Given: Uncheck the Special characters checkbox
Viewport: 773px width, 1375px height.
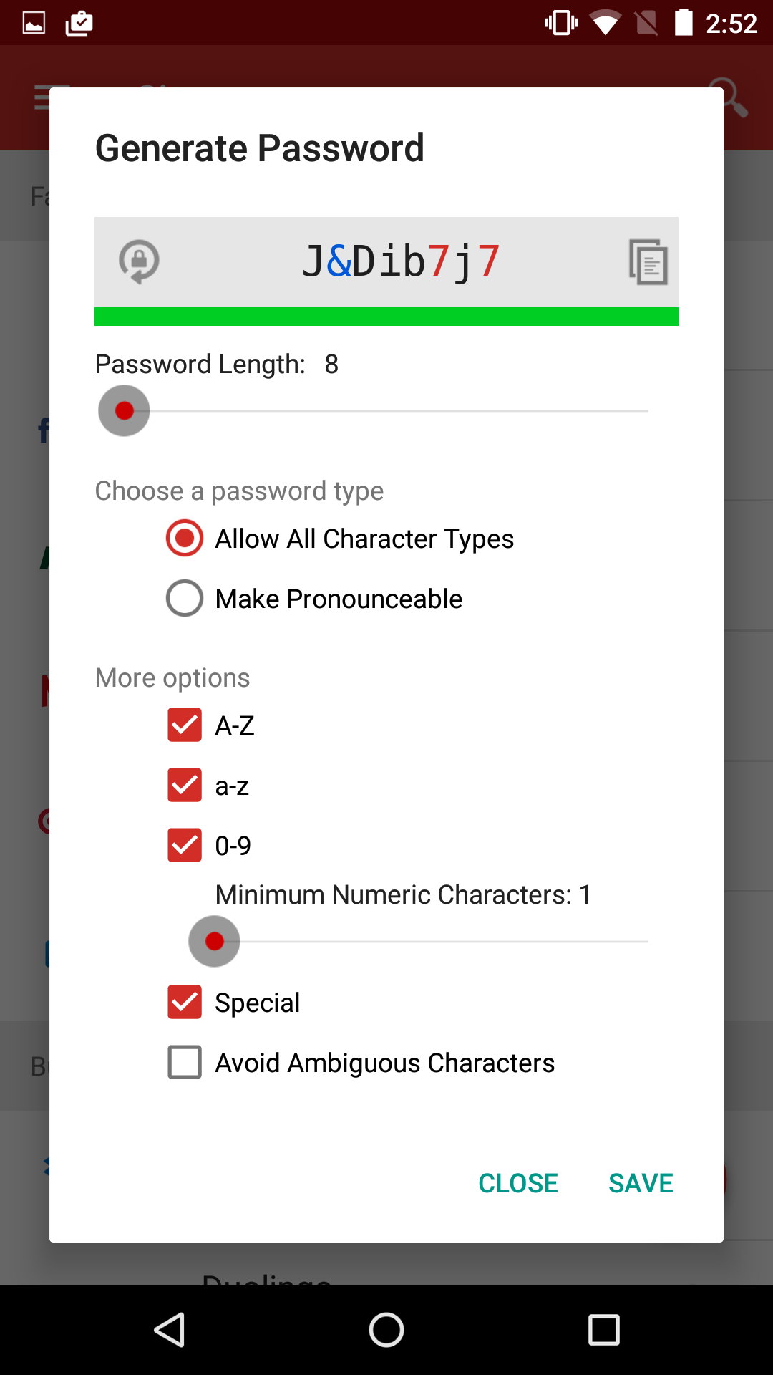Looking at the screenshot, I should coord(185,1002).
